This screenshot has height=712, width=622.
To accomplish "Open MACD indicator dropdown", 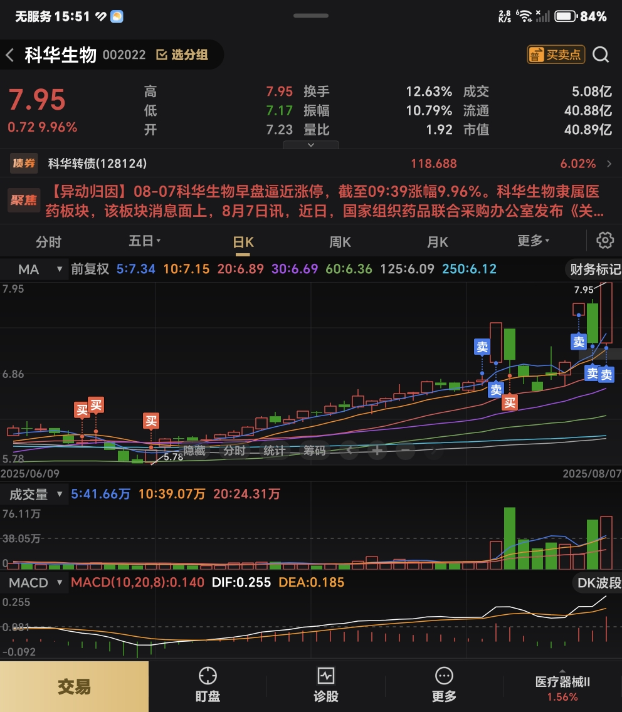I will point(34,583).
